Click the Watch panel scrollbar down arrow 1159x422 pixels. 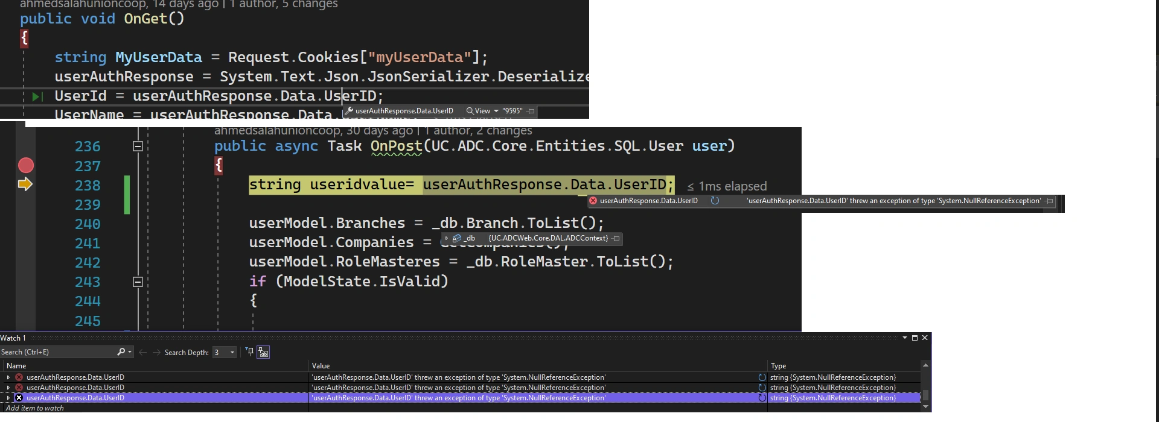click(x=925, y=407)
